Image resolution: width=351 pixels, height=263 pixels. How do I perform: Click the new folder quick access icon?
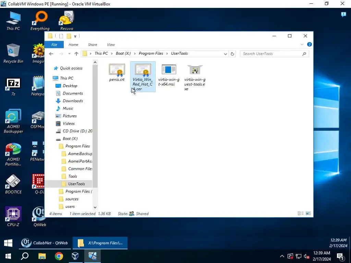point(69,36)
